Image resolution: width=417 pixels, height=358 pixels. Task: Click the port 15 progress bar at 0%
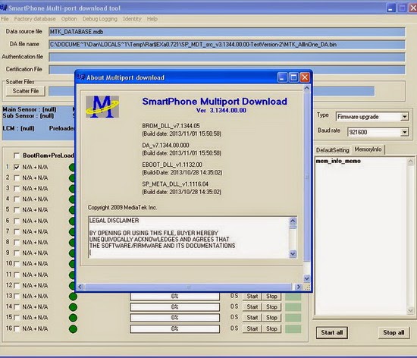pos(174,318)
